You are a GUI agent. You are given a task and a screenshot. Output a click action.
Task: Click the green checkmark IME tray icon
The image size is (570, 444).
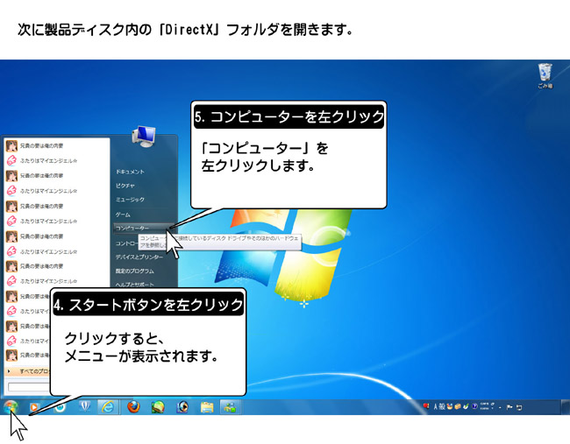(466, 406)
